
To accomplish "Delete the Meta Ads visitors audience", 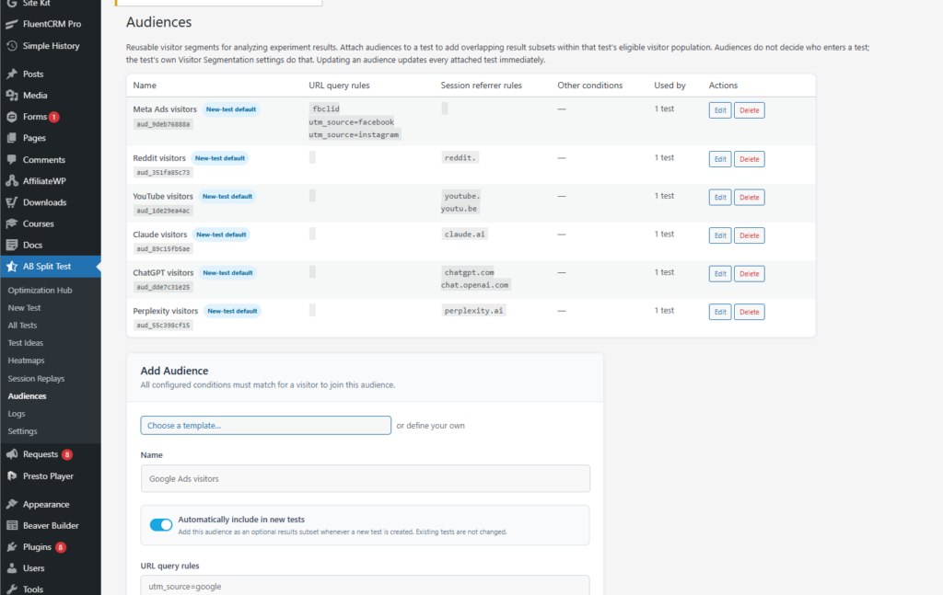I will pyautogui.click(x=749, y=110).
